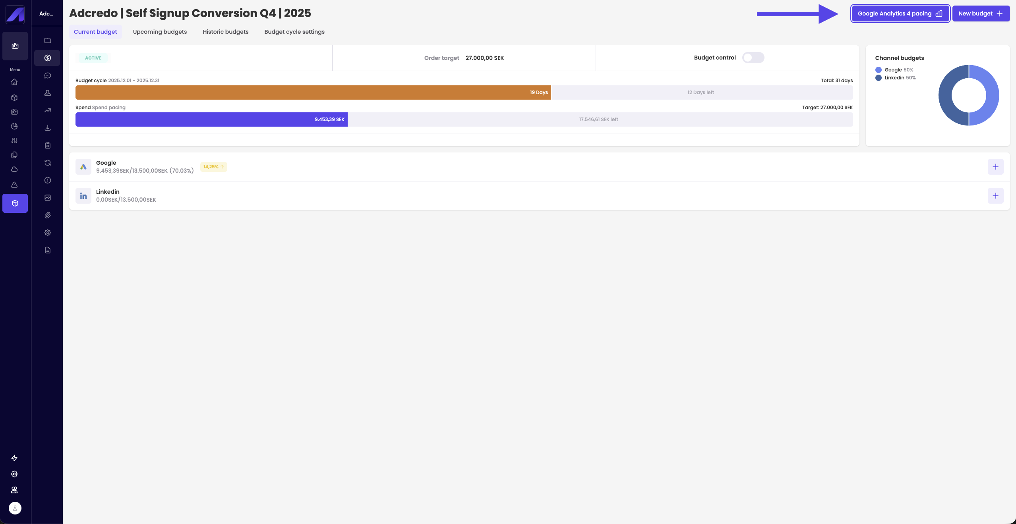Toggle the Google legend dot in Channel budgets
This screenshot has width=1016, height=524.
click(x=879, y=70)
